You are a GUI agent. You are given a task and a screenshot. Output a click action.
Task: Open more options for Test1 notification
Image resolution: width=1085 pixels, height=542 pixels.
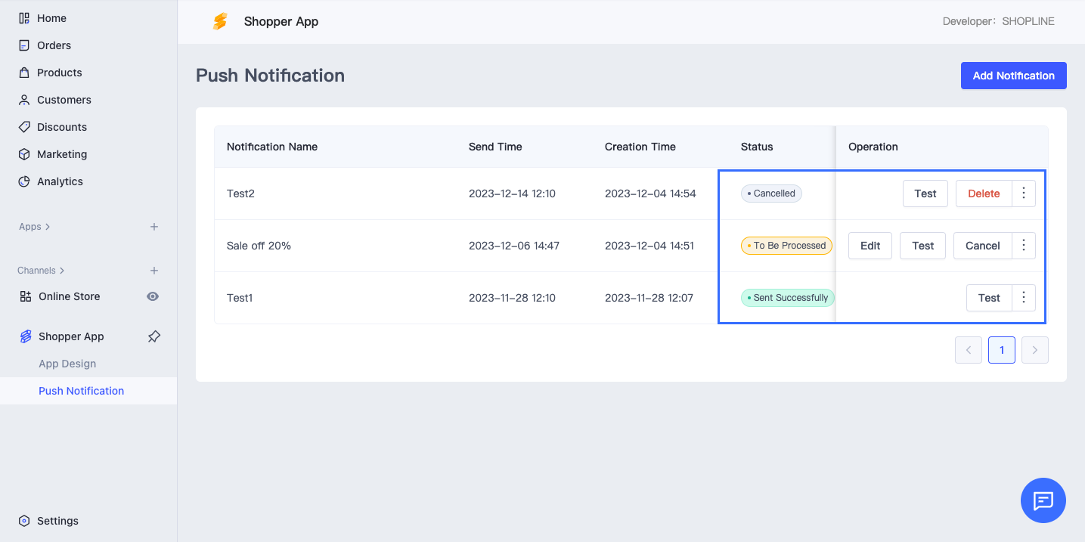click(1024, 298)
